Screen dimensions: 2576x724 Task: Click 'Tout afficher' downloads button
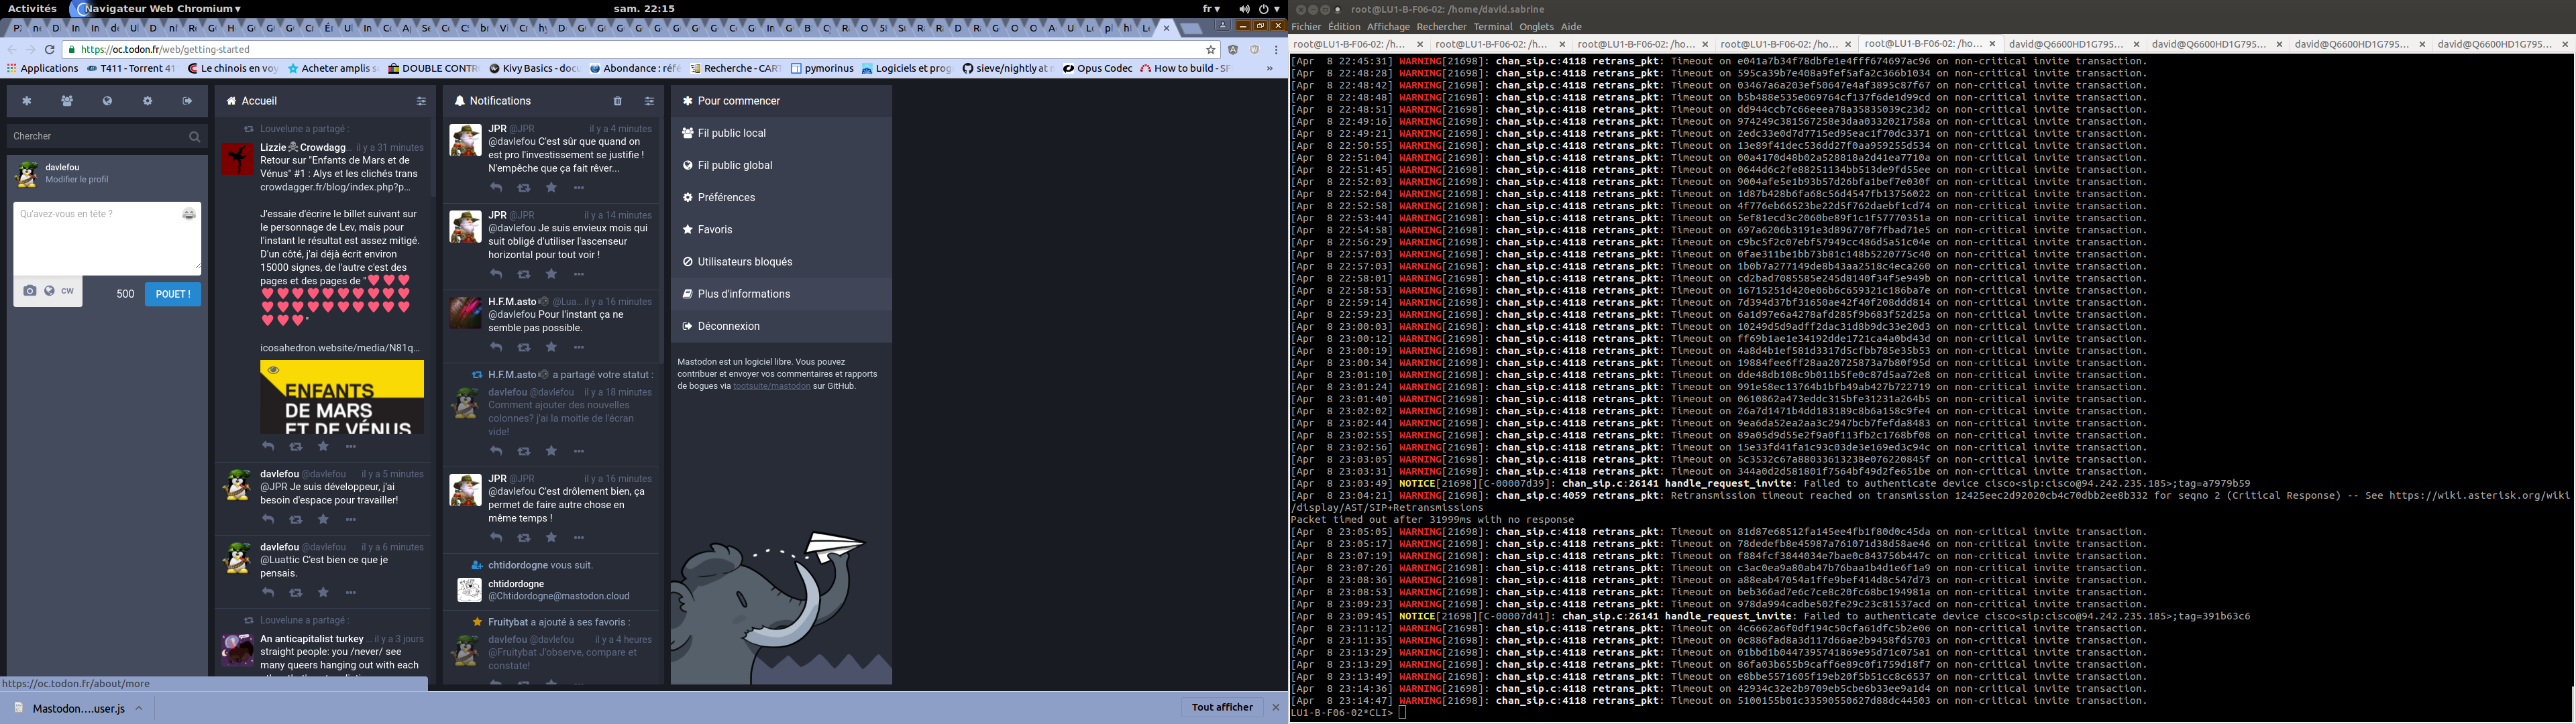(1222, 707)
